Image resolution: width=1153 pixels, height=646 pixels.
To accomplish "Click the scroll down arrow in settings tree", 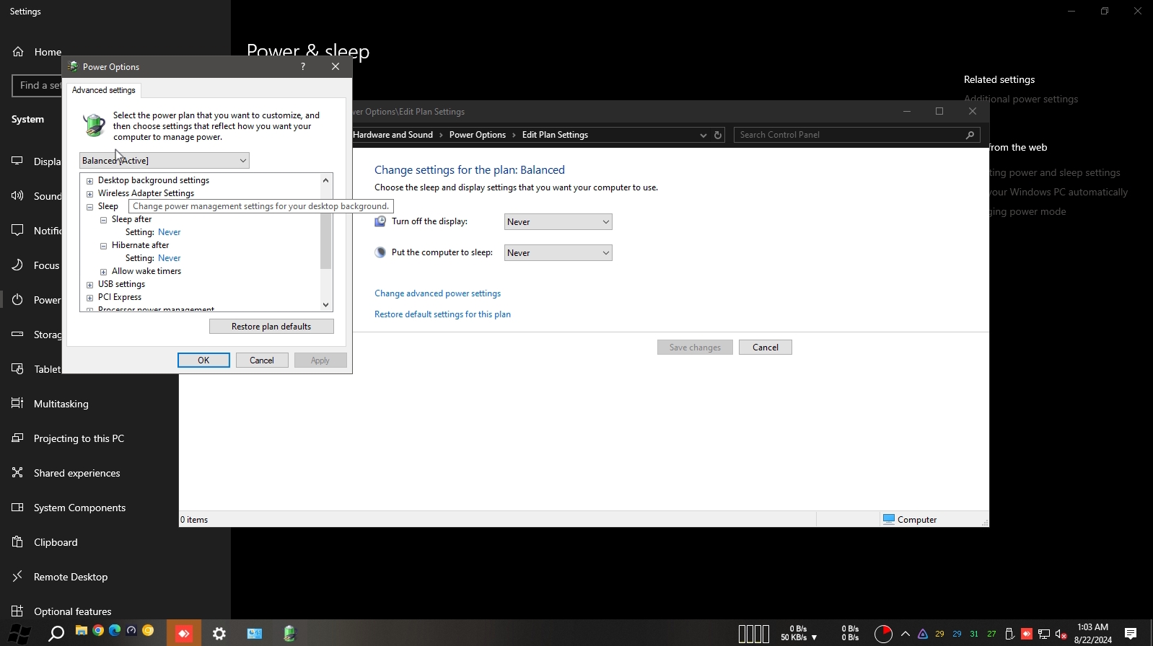I will click(x=326, y=305).
